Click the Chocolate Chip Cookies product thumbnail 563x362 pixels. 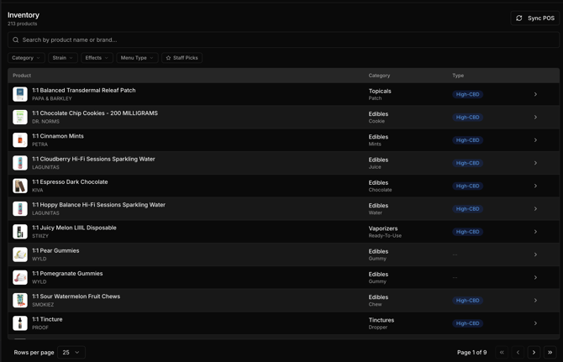(20, 118)
